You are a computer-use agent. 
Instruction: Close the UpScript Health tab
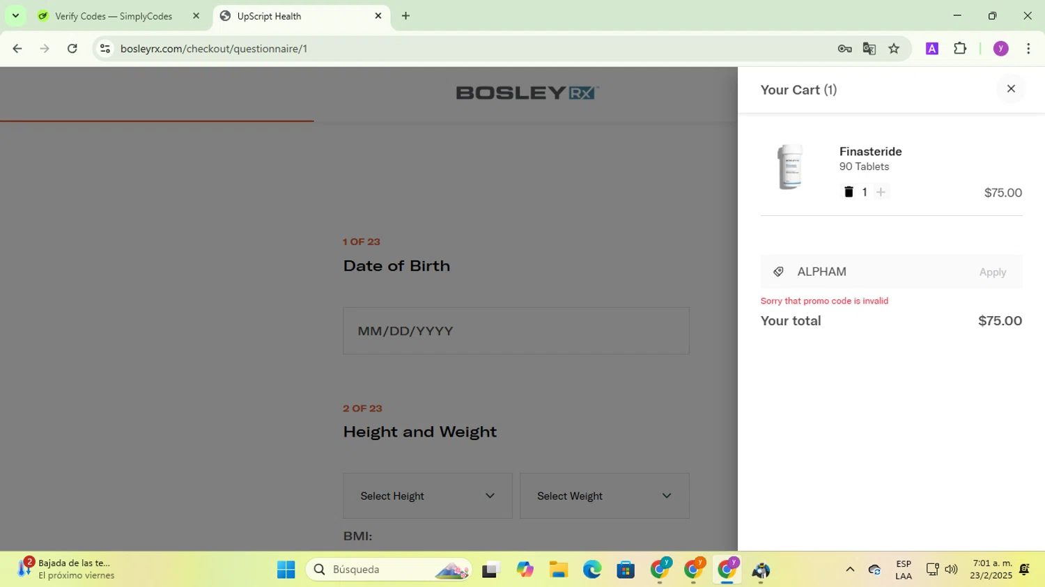[378, 16]
